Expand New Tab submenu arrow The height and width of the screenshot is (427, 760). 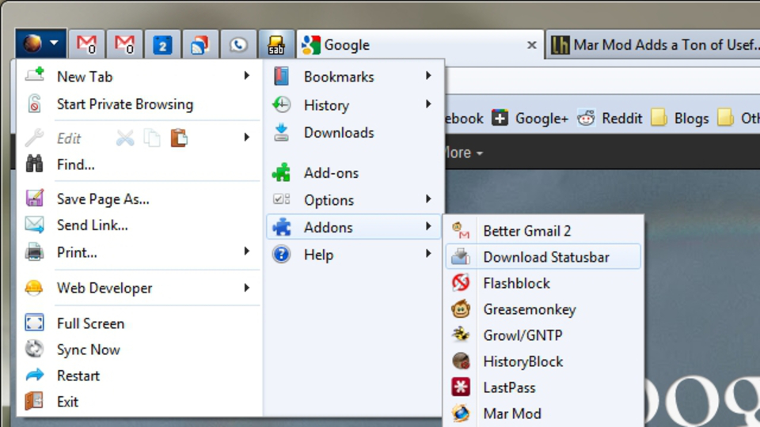[247, 76]
